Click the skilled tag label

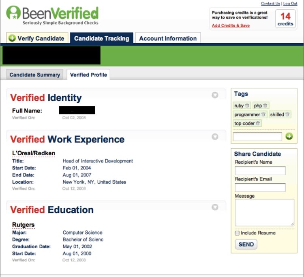tap(277, 114)
